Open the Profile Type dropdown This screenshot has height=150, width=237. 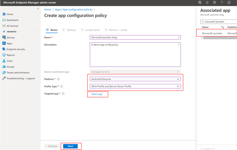[135, 86]
